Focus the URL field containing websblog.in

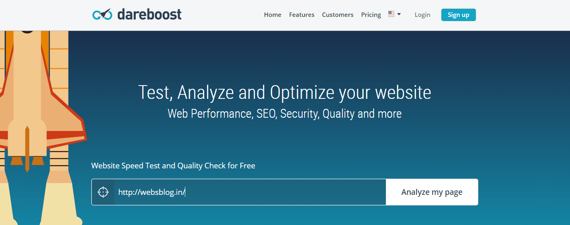[x=250, y=192]
